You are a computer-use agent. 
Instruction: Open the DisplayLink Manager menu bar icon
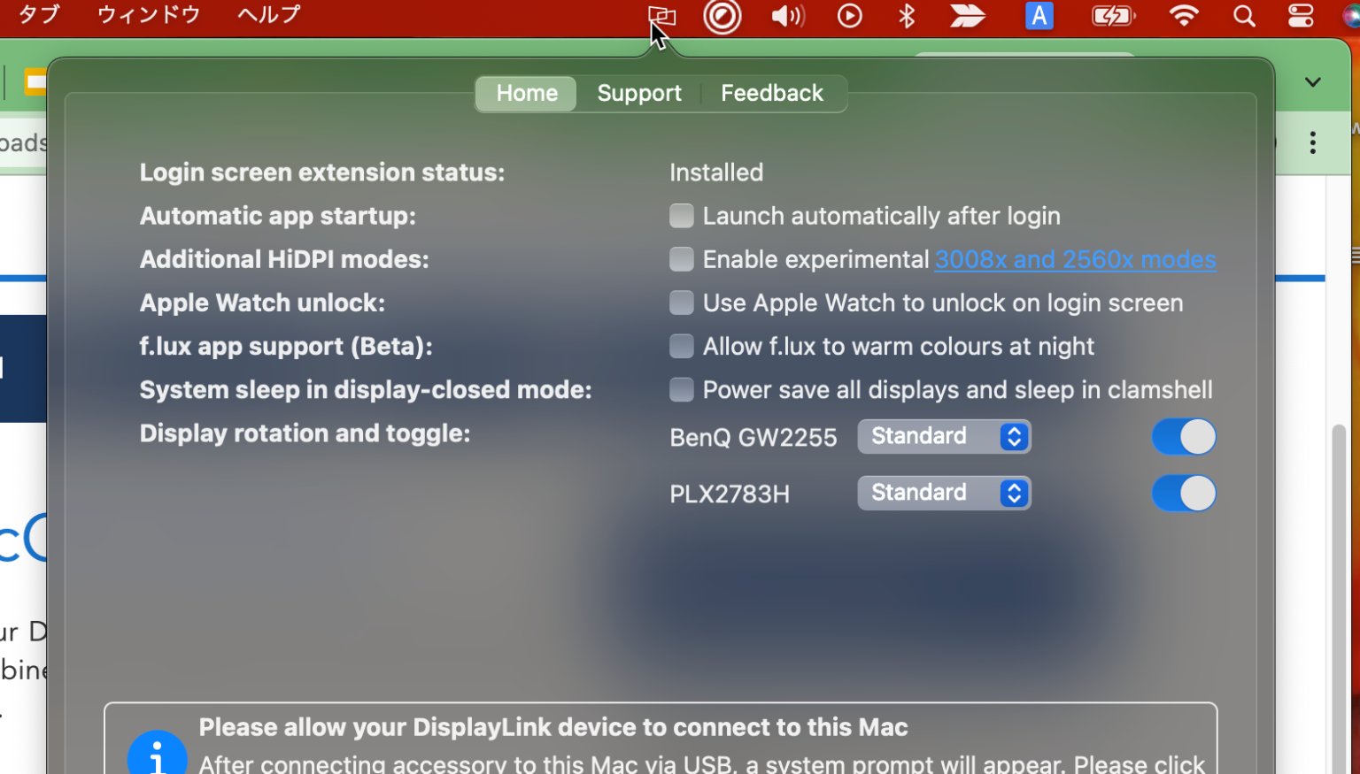tap(661, 16)
